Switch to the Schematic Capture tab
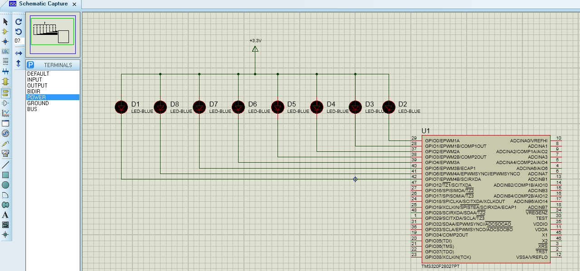This screenshot has height=271, width=580. click(x=44, y=4)
